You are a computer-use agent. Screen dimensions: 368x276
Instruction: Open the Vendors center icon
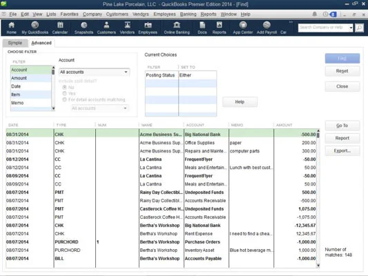pos(127,28)
